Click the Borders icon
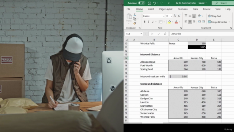 coord(161,22)
